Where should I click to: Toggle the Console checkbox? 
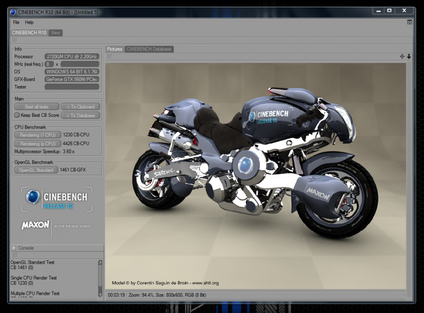pos(14,248)
